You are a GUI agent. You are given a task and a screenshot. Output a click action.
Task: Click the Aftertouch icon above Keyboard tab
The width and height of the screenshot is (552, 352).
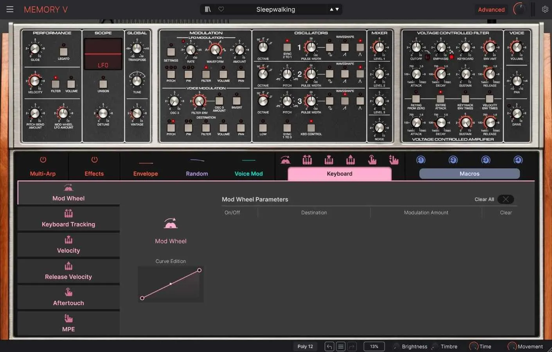coord(372,159)
